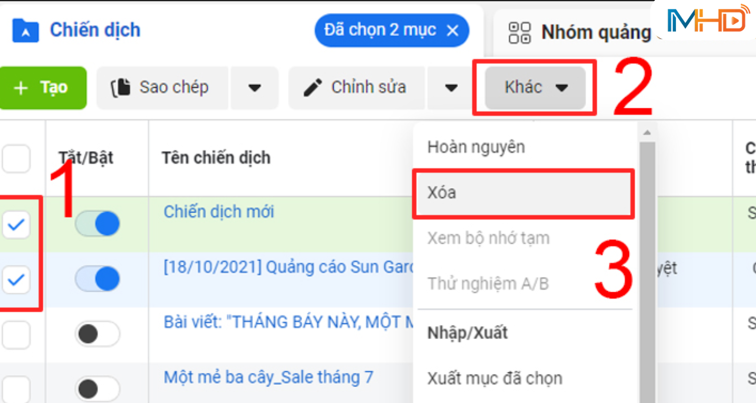Screen dimensions: 756x403
Task: Uncheck the Quảng cáo Sun Garden row checkbox
Action: pos(16,280)
